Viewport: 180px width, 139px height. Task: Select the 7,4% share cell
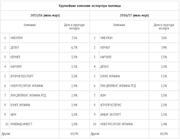tap(164, 47)
